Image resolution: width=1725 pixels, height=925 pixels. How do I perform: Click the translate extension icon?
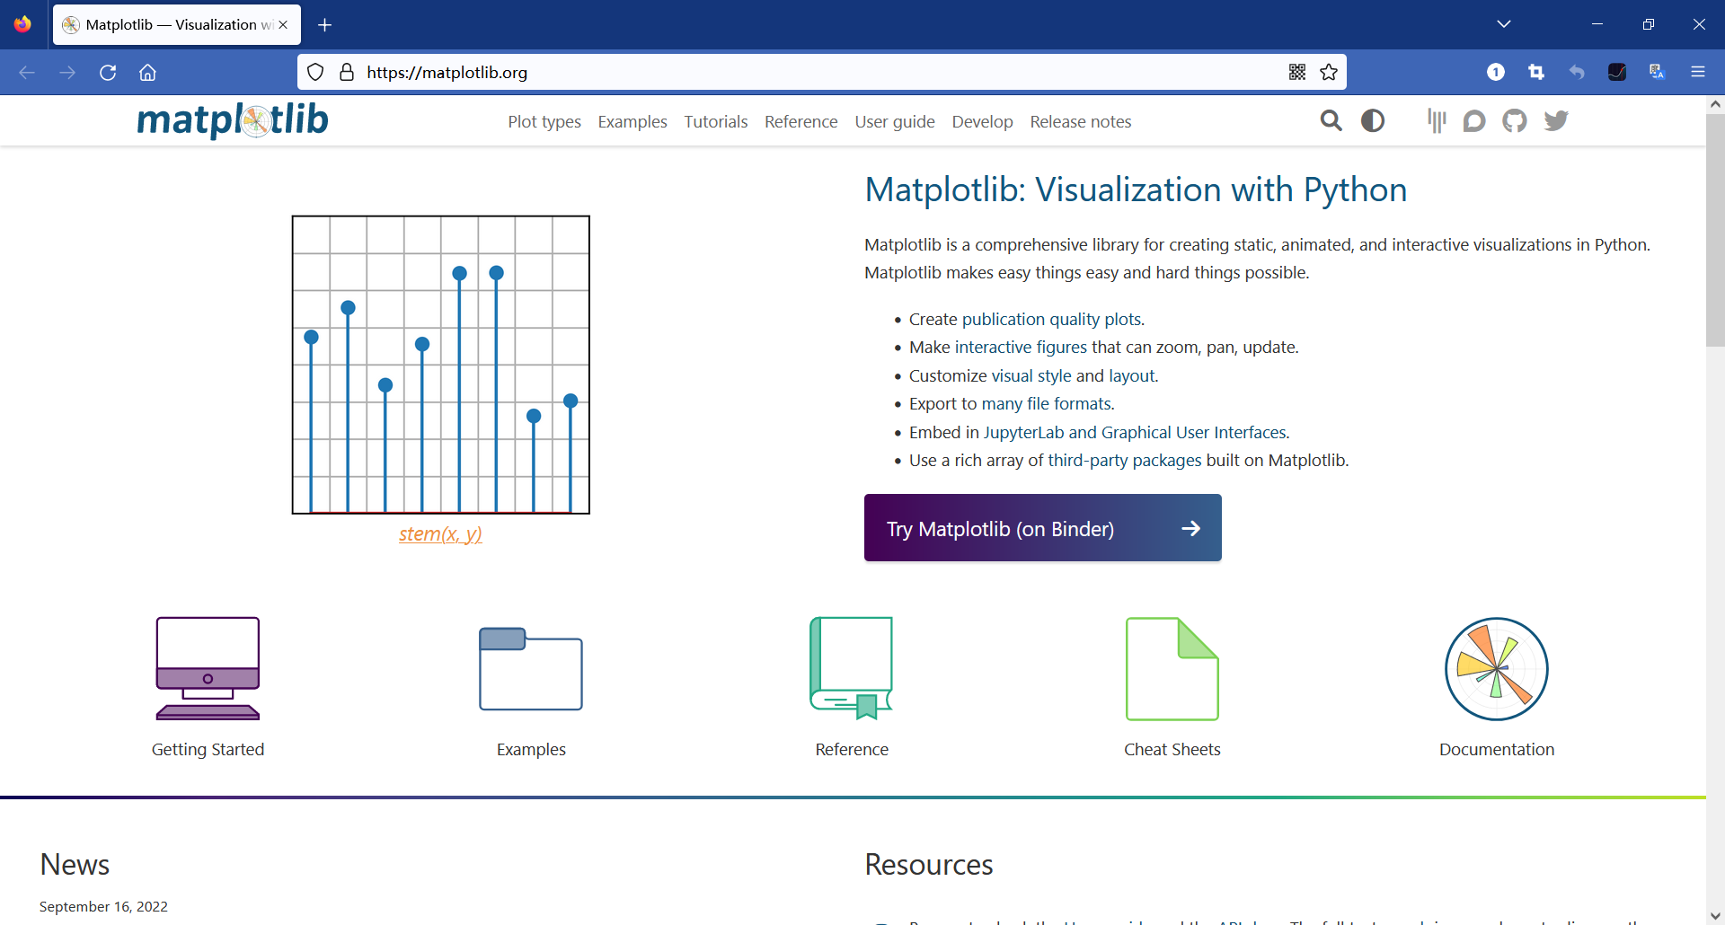point(1658,73)
